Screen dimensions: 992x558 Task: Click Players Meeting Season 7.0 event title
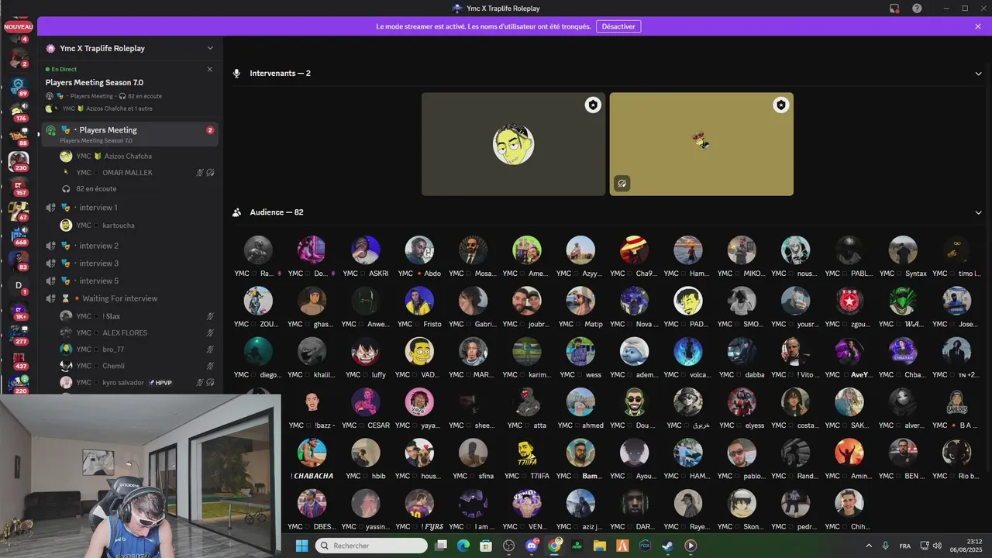[94, 82]
